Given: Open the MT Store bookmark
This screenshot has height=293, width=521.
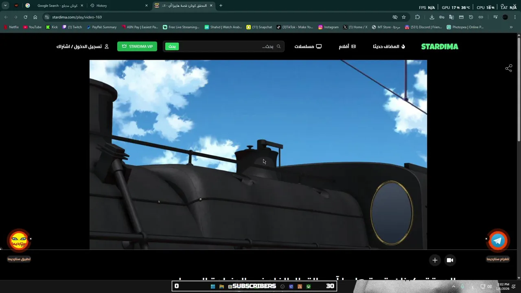Looking at the screenshot, I should click(x=386, y=27).
